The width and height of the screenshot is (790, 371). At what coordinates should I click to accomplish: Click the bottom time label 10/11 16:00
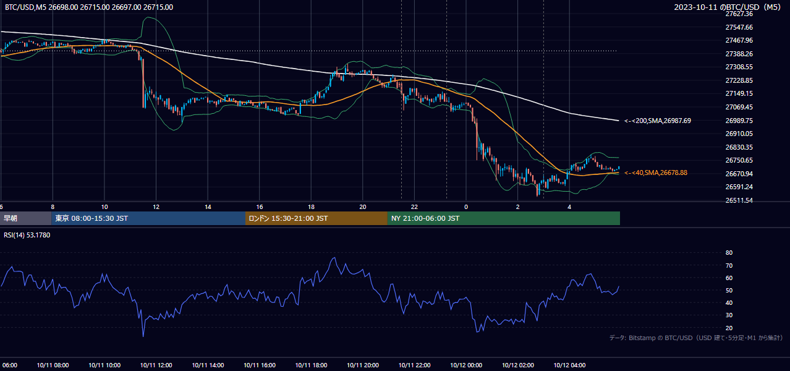260,365
